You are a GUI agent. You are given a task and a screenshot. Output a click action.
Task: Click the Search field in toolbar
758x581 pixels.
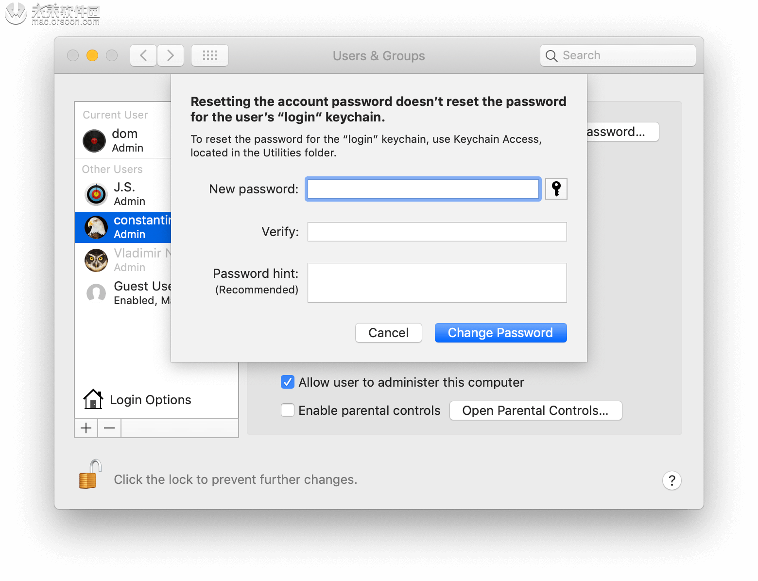(618, 55)
